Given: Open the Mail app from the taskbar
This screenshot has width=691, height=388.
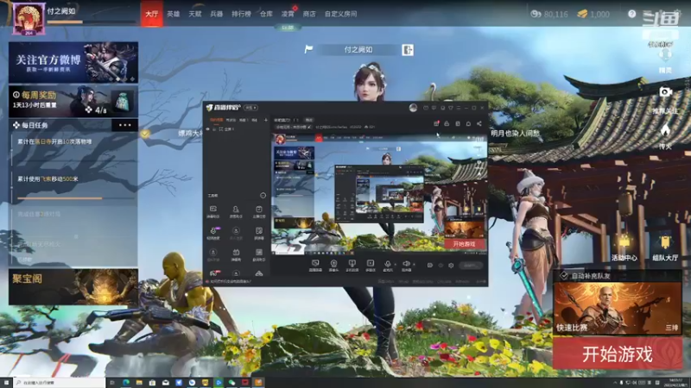Looking at the screenshot, I should (166, 383).
